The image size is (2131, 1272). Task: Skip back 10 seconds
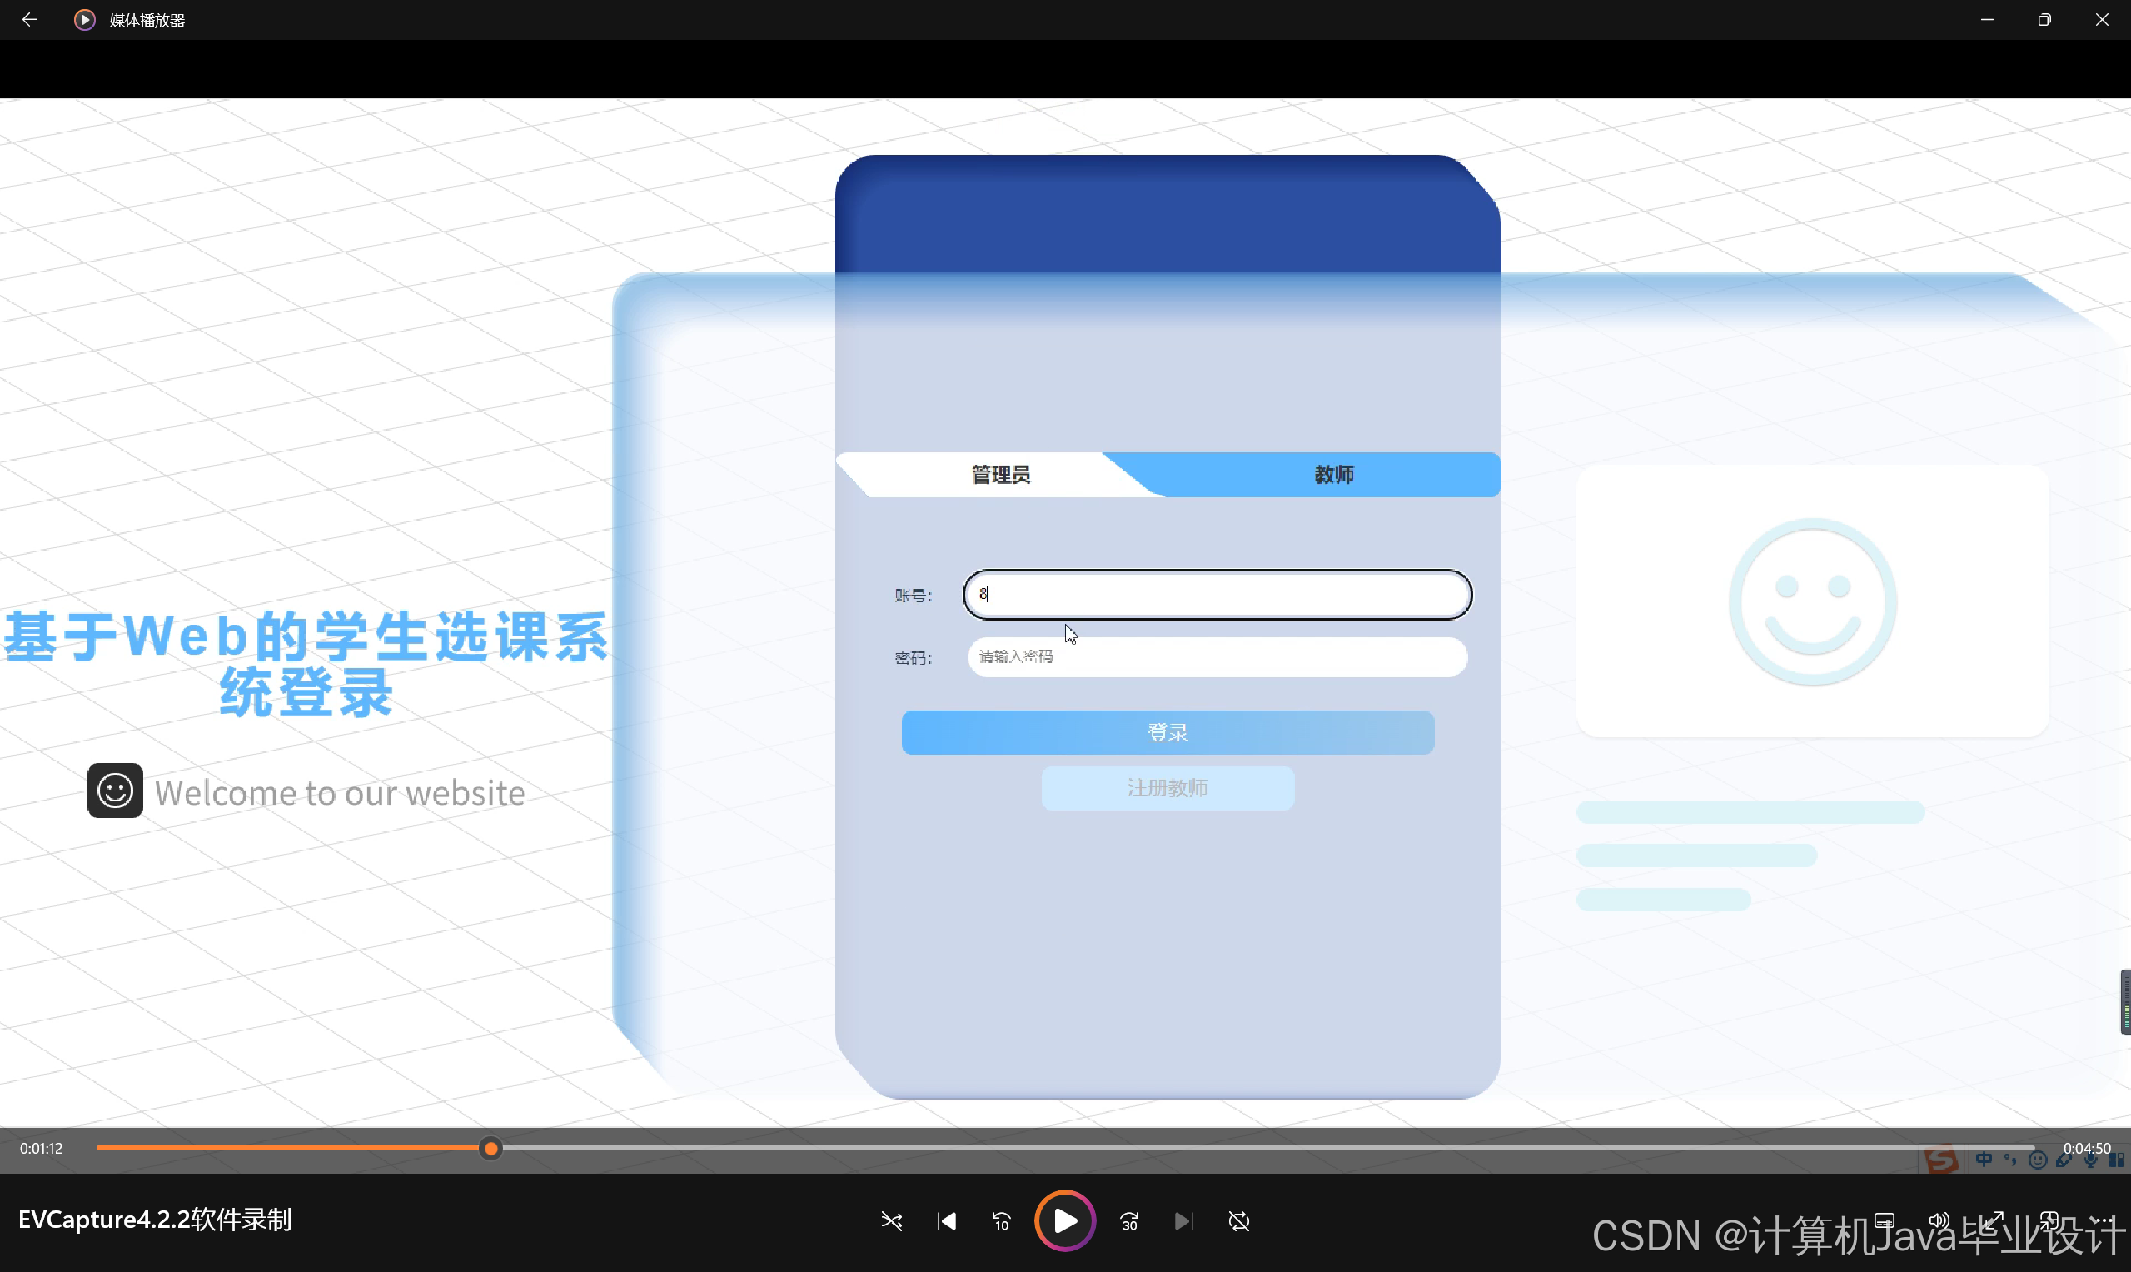(x=1001, y=1220)
